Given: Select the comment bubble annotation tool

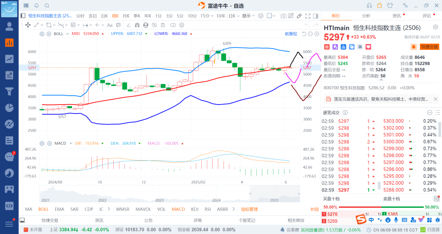Looking at the screenshot, I should click(x=118, y=25).
